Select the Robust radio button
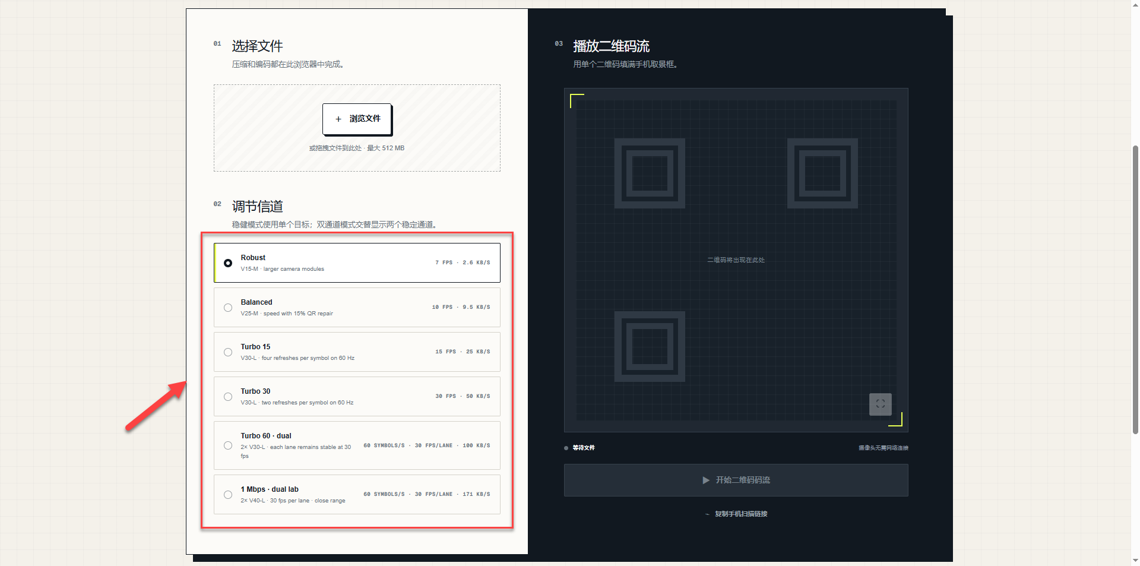The image size is (1140, 566). click(x=228, y=263)
